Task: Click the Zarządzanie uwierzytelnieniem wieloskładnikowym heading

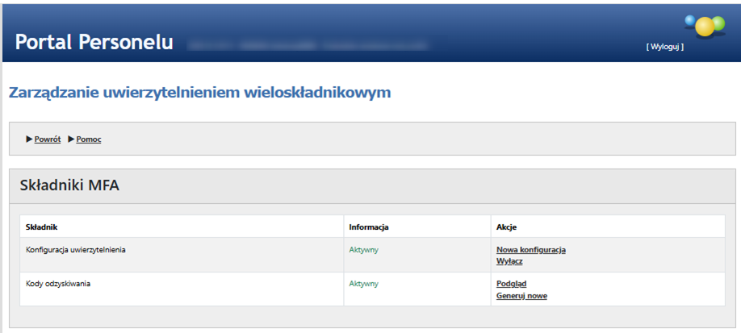Action: [x=199, y=93]
